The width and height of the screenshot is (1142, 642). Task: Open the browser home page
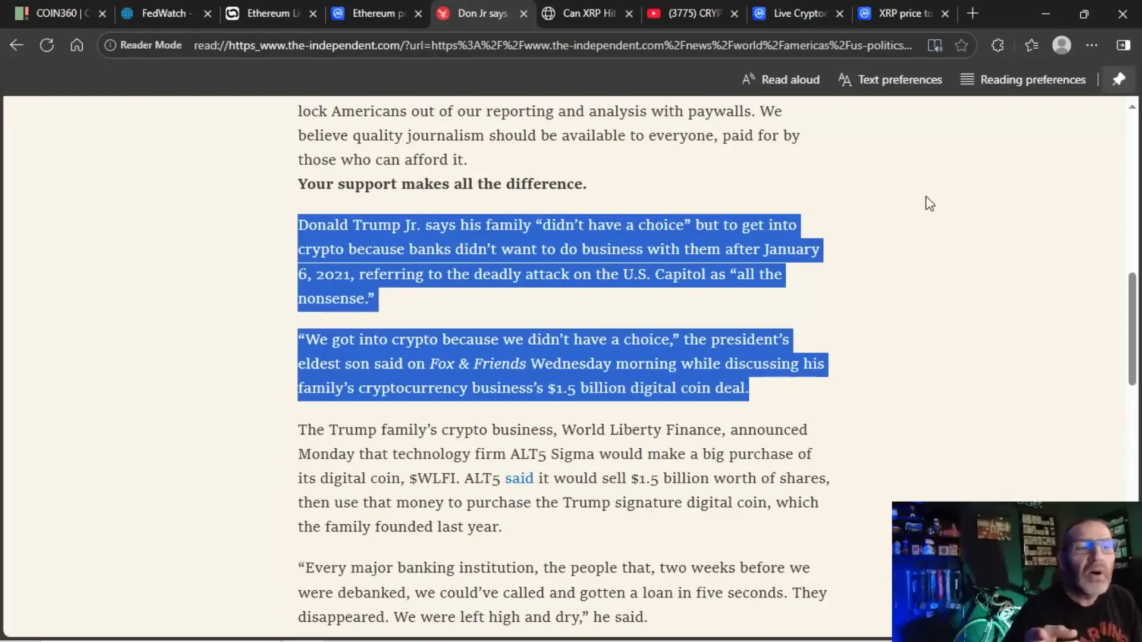(x=77, y=45)
